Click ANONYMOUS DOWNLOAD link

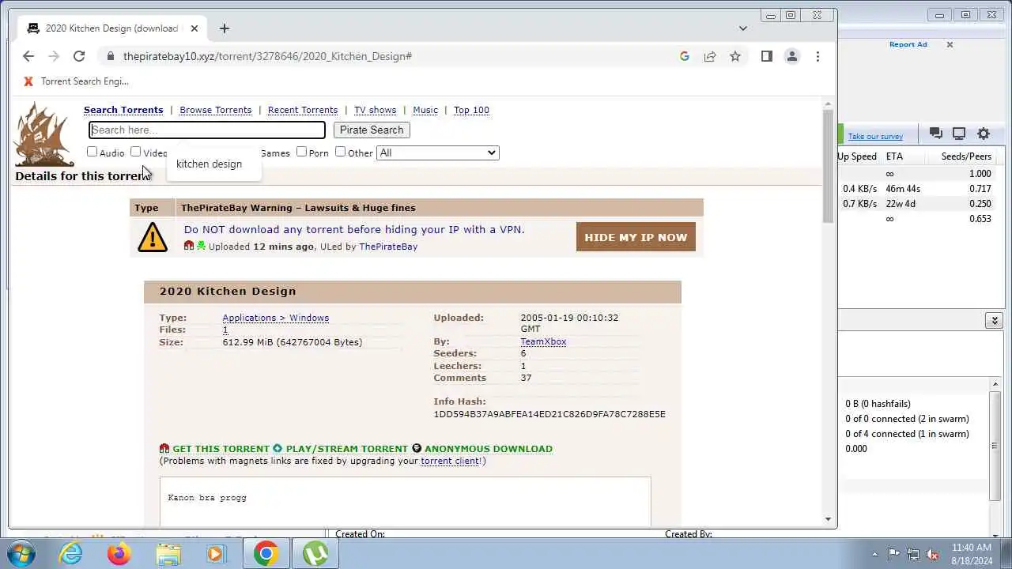pos(489,449)
